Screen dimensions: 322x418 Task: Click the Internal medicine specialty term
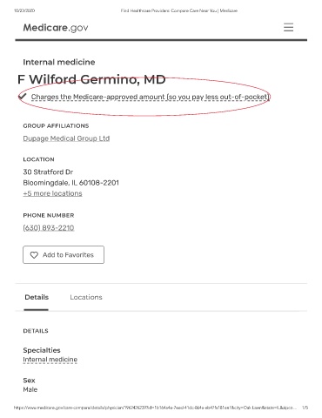(50, 360)
